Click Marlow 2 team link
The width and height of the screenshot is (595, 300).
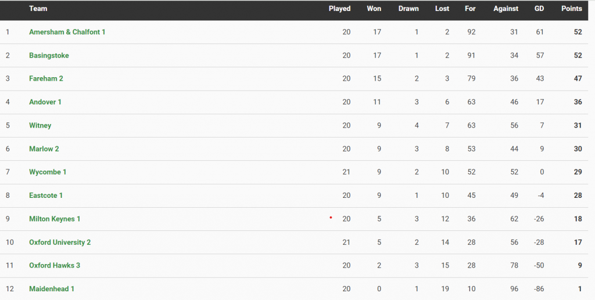pos(44,149)
